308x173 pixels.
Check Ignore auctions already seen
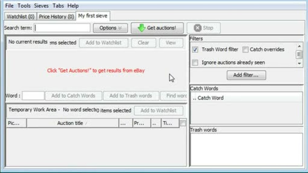point(195,63)
